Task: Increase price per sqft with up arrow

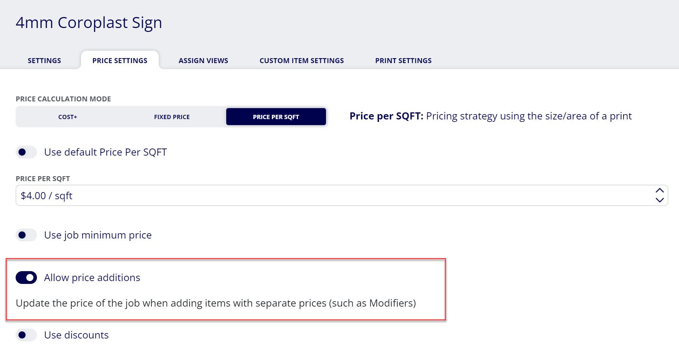Action: pyautogui.click(x=659, y=191)
